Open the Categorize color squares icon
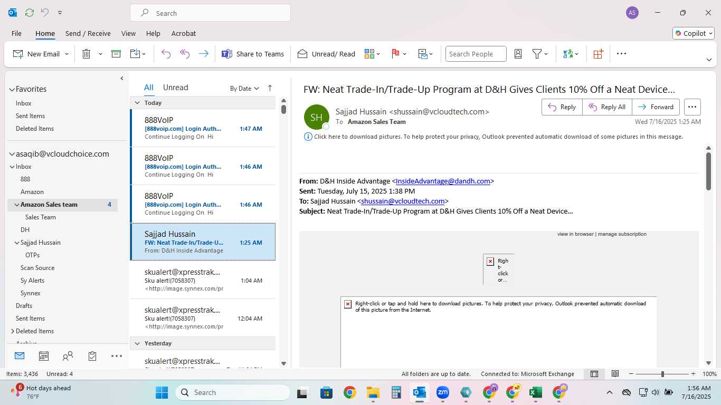 click(x=369, y=54)
